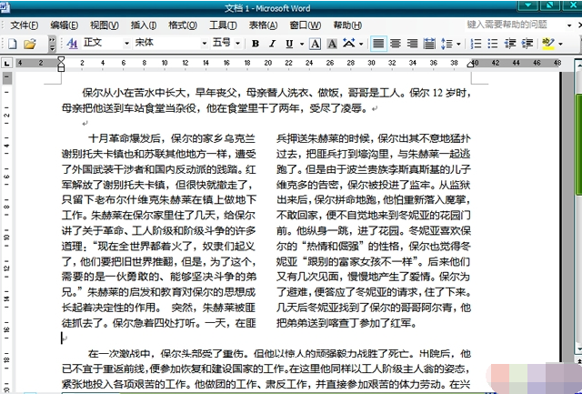Apply character border to text
The image size is (582, 394).
[x=315, y=43]
